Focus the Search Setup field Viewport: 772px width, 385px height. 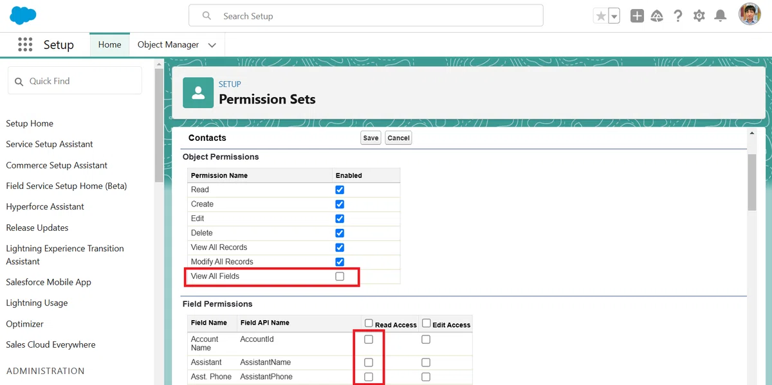coord(365,15)
